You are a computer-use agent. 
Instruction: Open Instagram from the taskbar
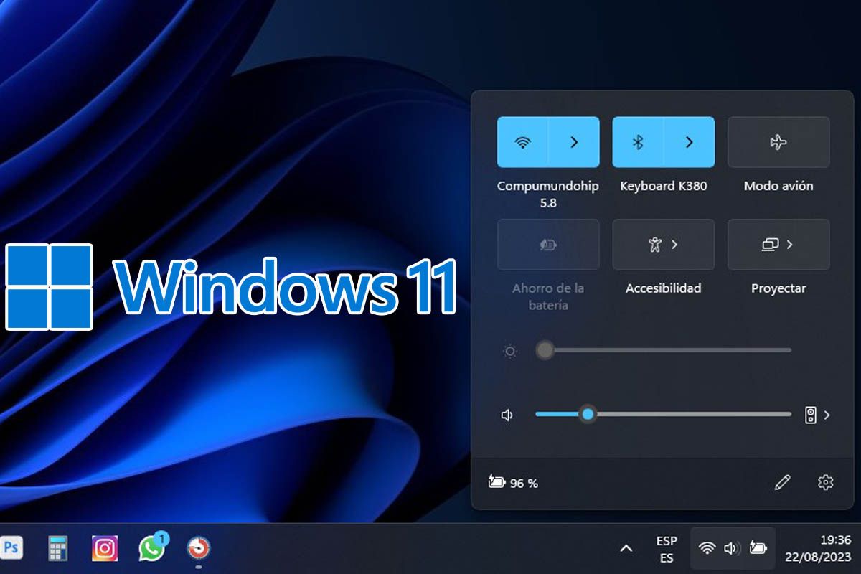105,549
